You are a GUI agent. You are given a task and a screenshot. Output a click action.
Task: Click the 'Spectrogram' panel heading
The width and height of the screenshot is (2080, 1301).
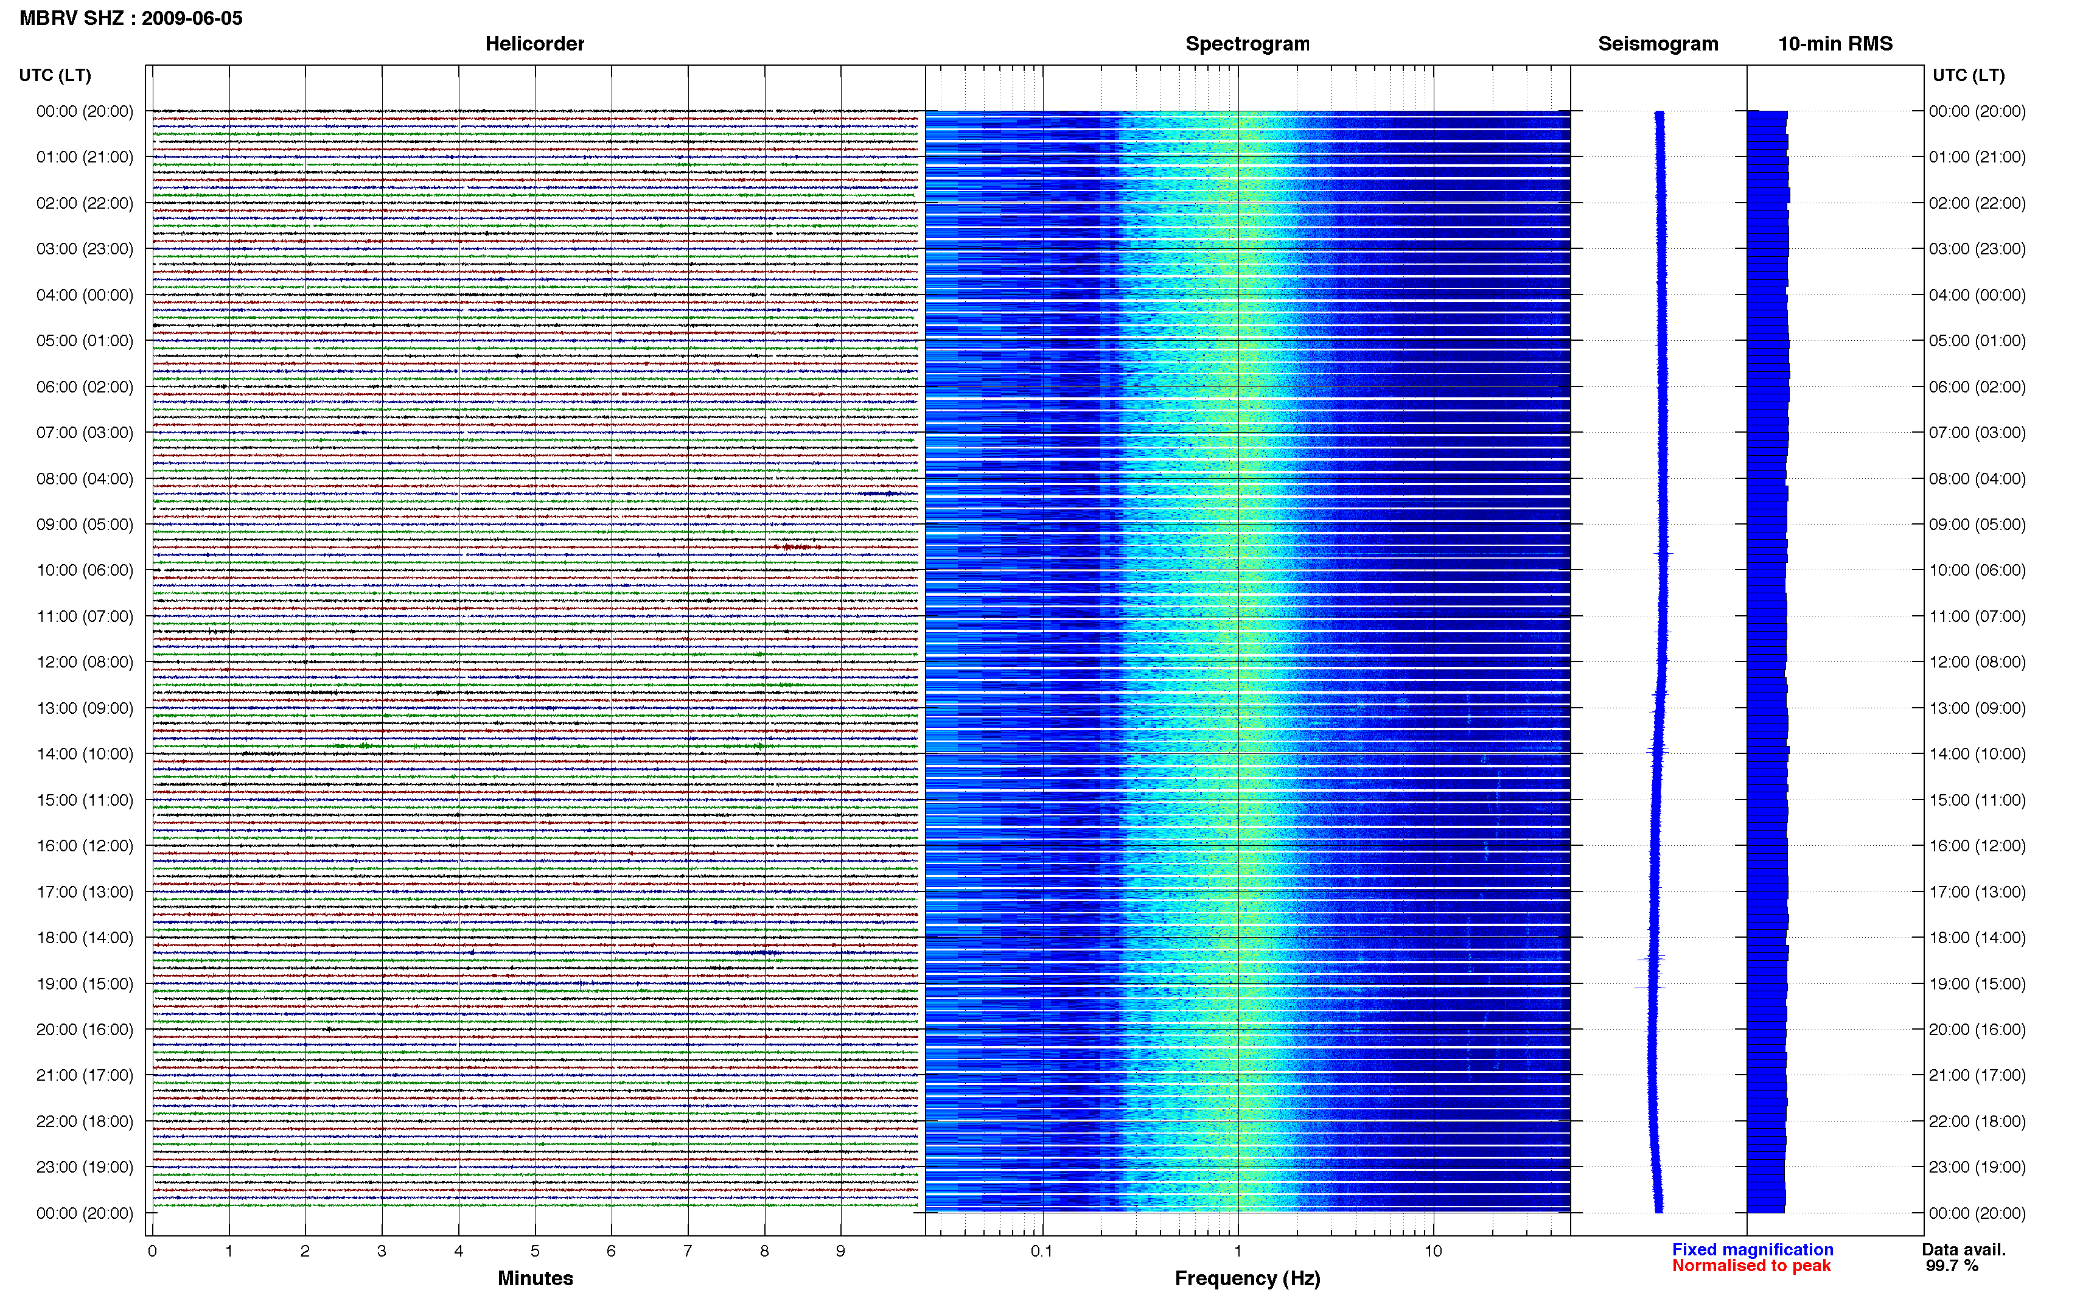click(x=1248, y=44)
